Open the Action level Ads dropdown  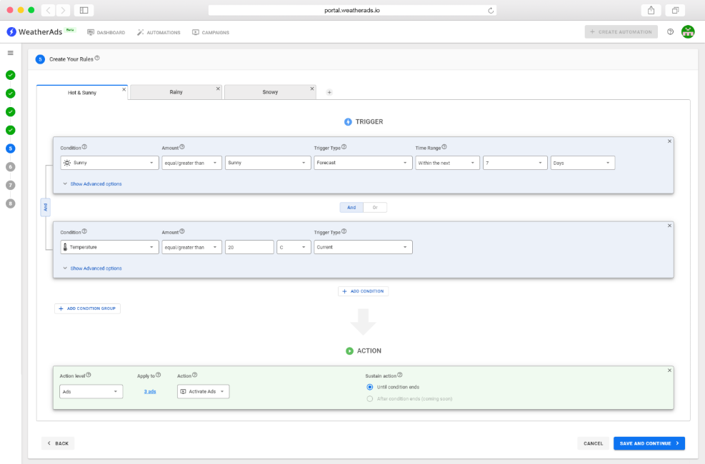[x=91, y=391]
